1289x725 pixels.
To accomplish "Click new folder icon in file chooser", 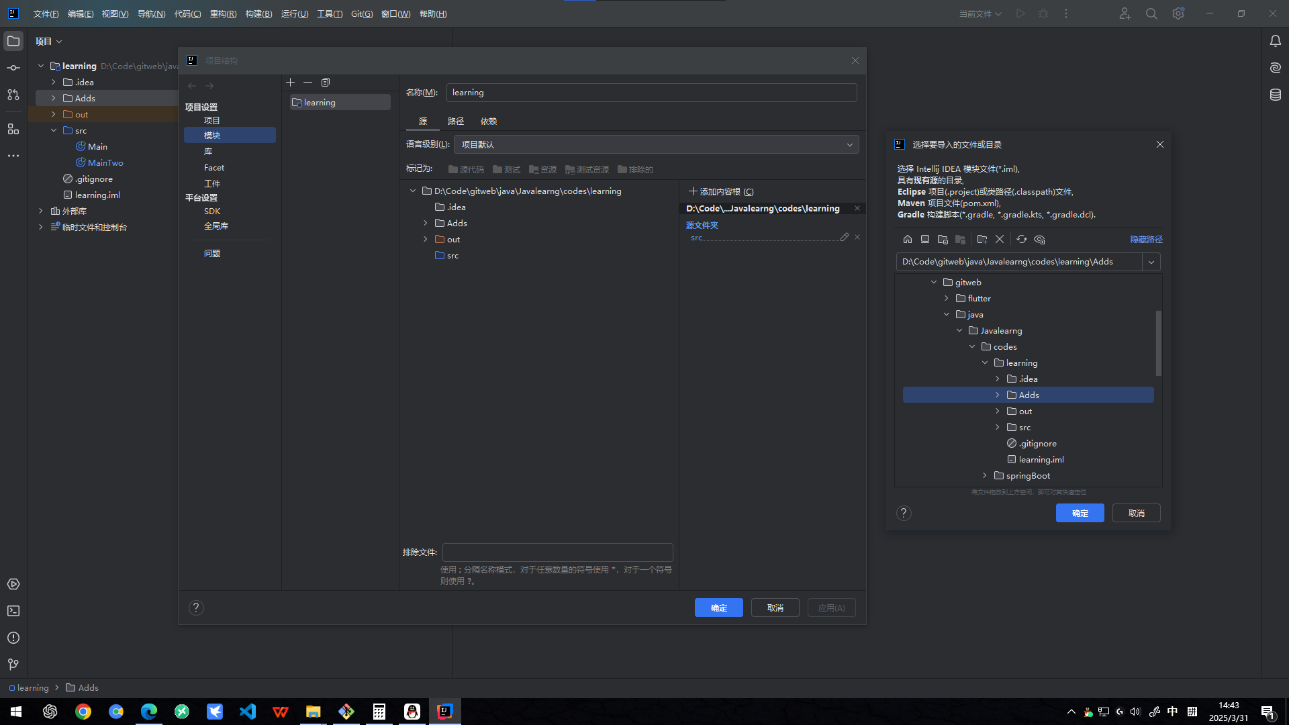I will click(x=982, y=240).
